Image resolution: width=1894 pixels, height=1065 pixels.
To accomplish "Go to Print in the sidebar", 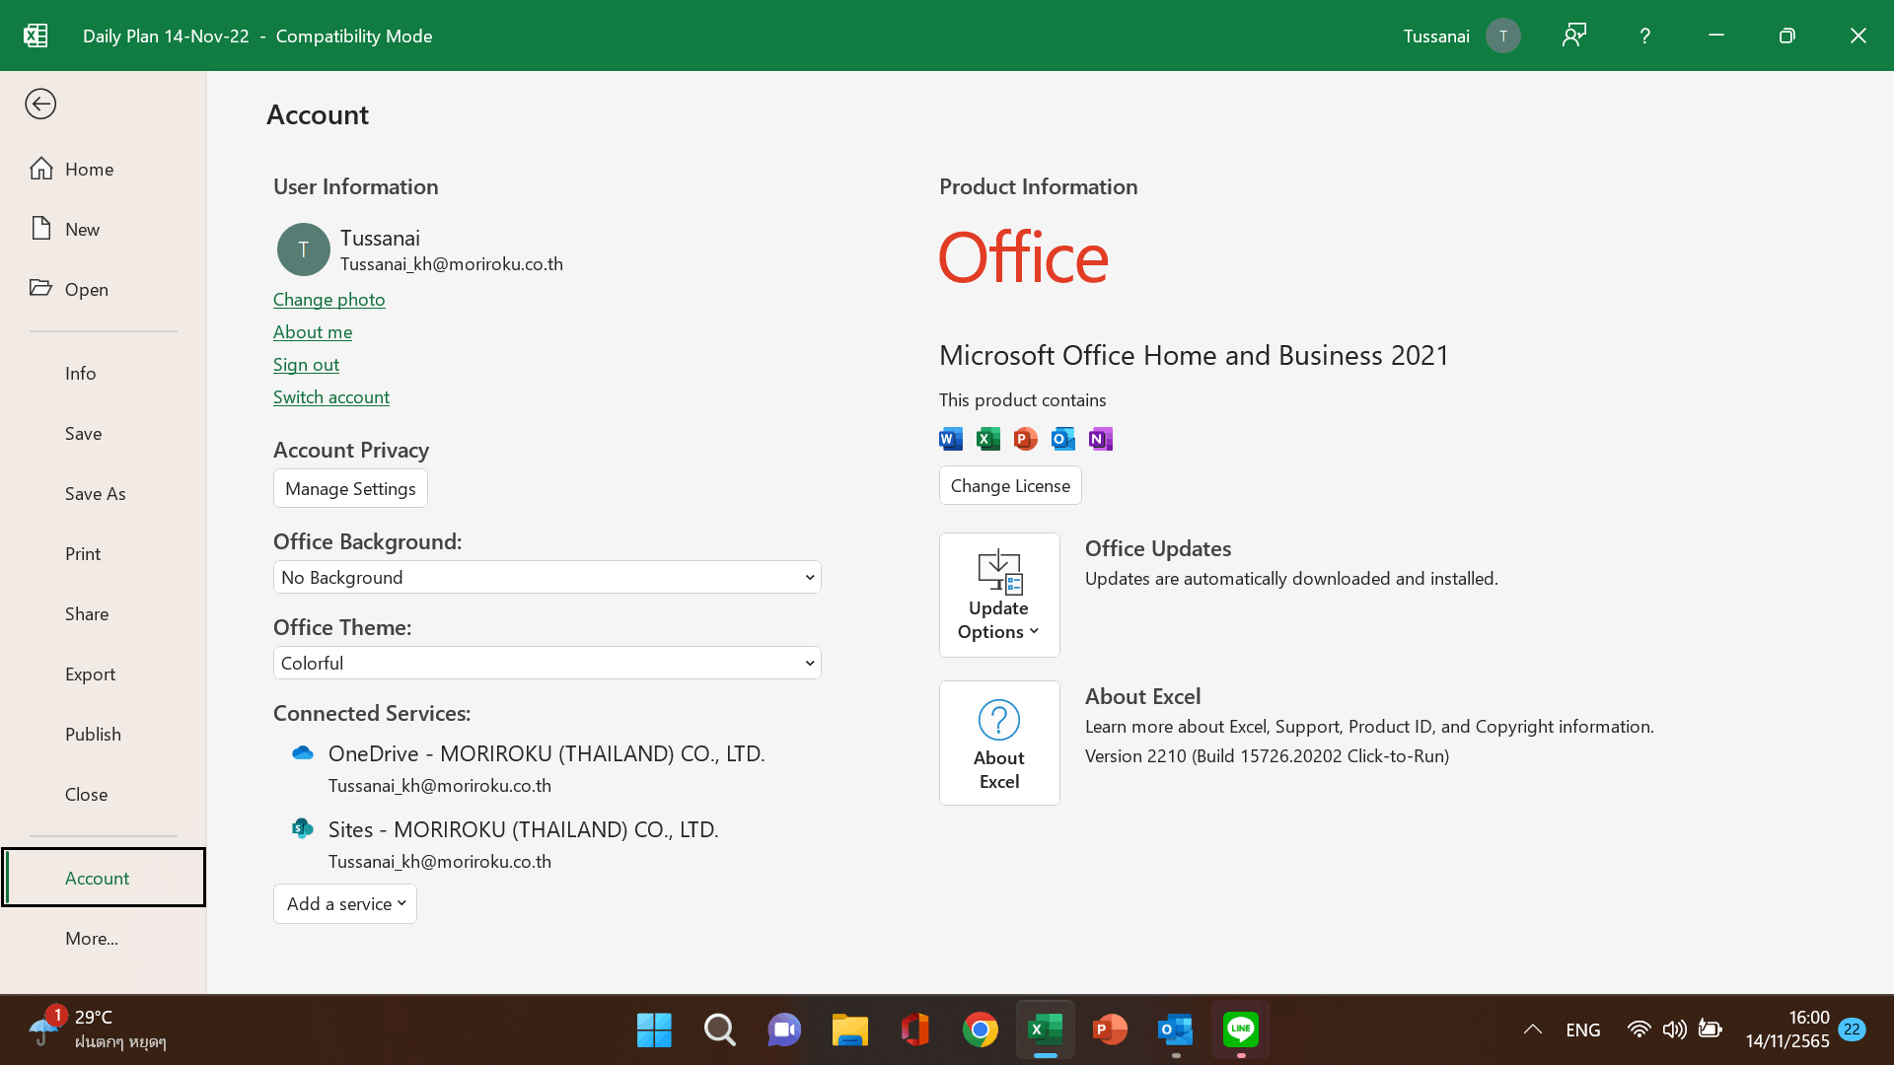I will 83,553.
